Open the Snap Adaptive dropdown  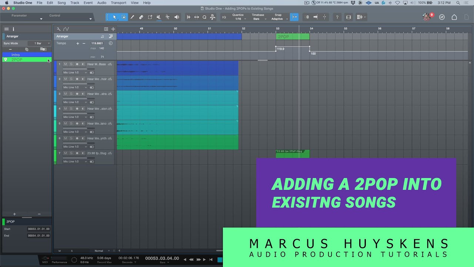[x=278, y=17]
